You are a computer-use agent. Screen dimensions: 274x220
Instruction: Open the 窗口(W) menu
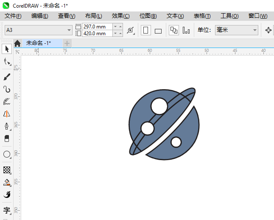[258, 16]
